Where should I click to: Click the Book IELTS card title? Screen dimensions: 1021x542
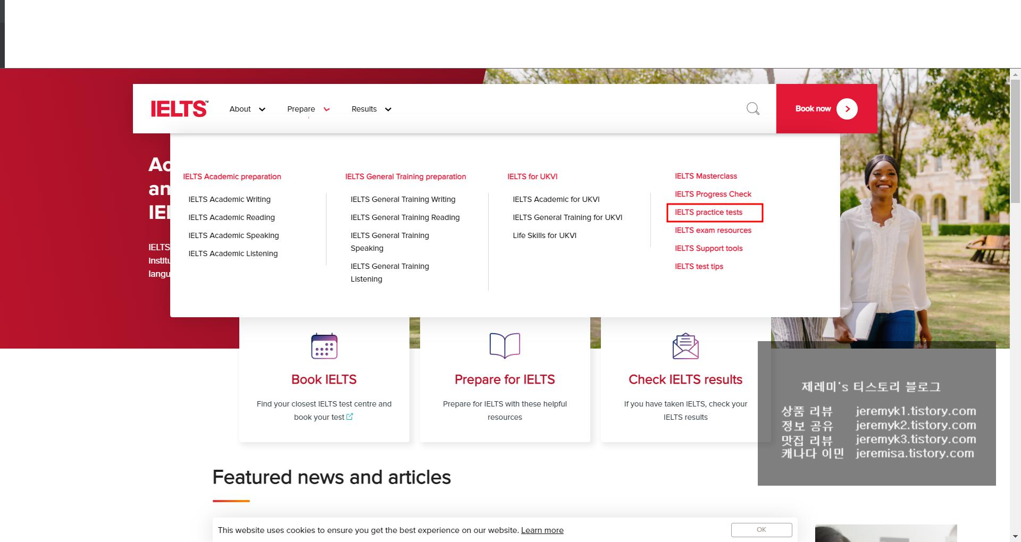324,379
